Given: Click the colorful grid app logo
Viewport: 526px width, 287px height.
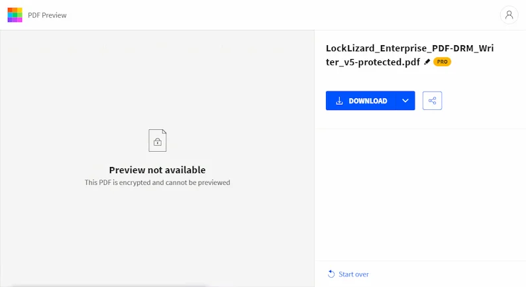Looking at the screenshot, I should pos(15,15).
